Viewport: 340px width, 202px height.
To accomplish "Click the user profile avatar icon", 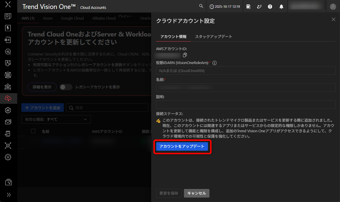I will [x=333, y=7].
